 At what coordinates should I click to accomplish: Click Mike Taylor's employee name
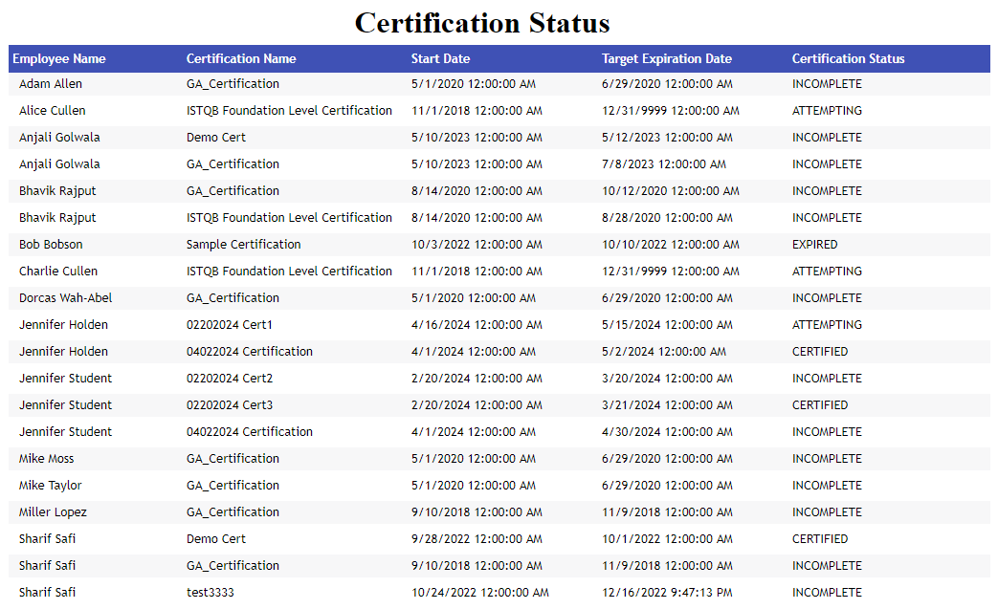click(51, 486)
